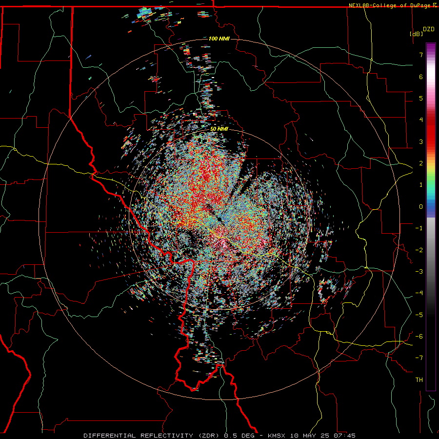Image resolution: width=439 pixels, height=439 pixels.
Task: Select the 2 dB scale value
Action: coord(421,163)
